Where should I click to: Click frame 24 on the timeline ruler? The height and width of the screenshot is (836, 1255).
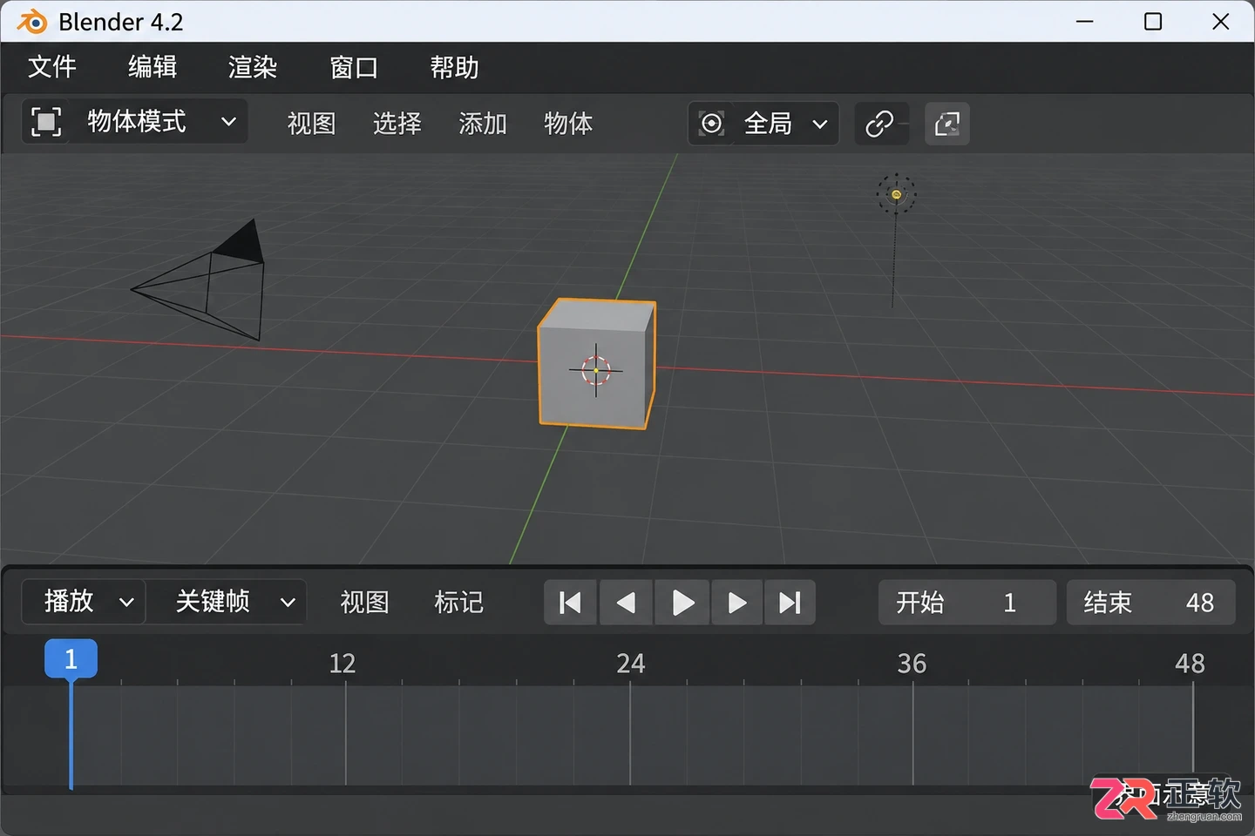click(x=631, y=664)
